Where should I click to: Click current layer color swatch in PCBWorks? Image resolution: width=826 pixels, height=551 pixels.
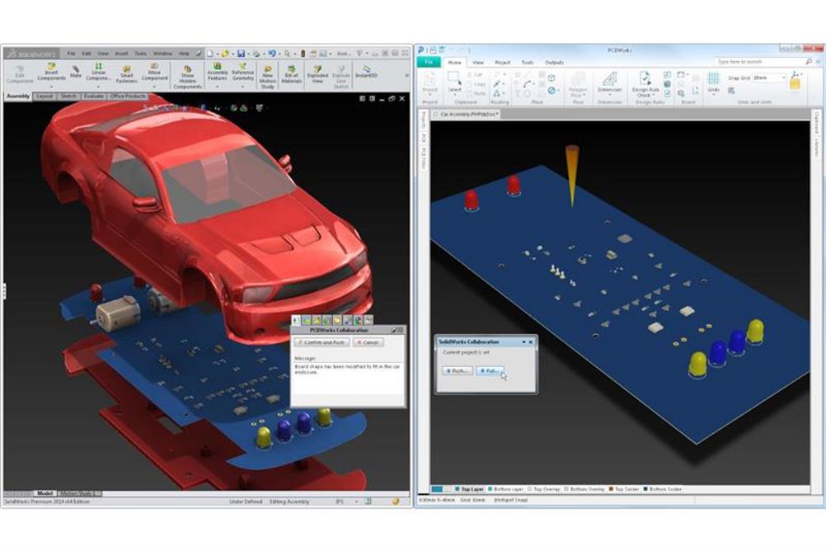click(x=437, y=489)
